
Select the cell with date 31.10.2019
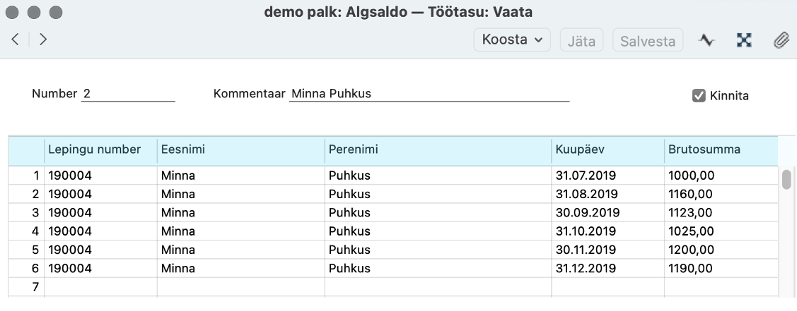(x=608, y=231)
